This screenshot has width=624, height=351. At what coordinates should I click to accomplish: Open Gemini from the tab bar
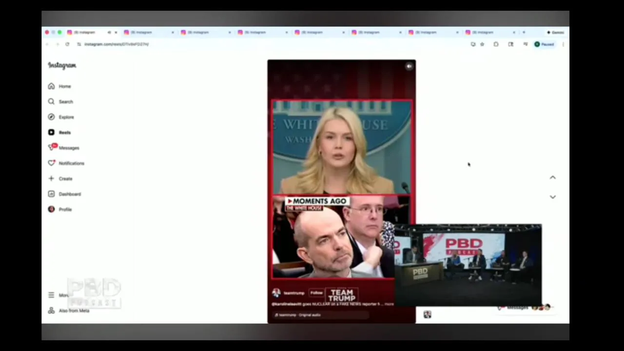pyautogui.click(x=555, y=32)
